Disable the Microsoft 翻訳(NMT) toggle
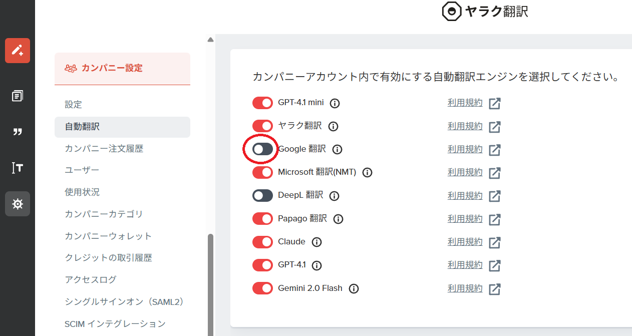The image size is (632, 336). (262, 172)
